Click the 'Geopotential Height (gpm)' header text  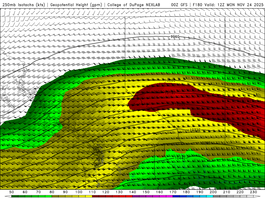tap(76, 5)
